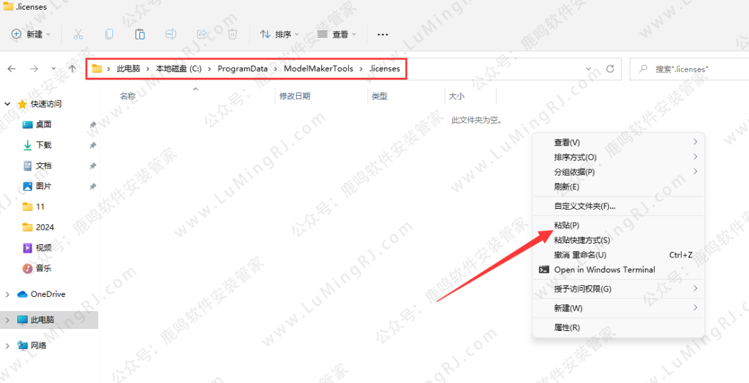
Task: Expand the OneDrive tree node
Action: click(8, 294)
